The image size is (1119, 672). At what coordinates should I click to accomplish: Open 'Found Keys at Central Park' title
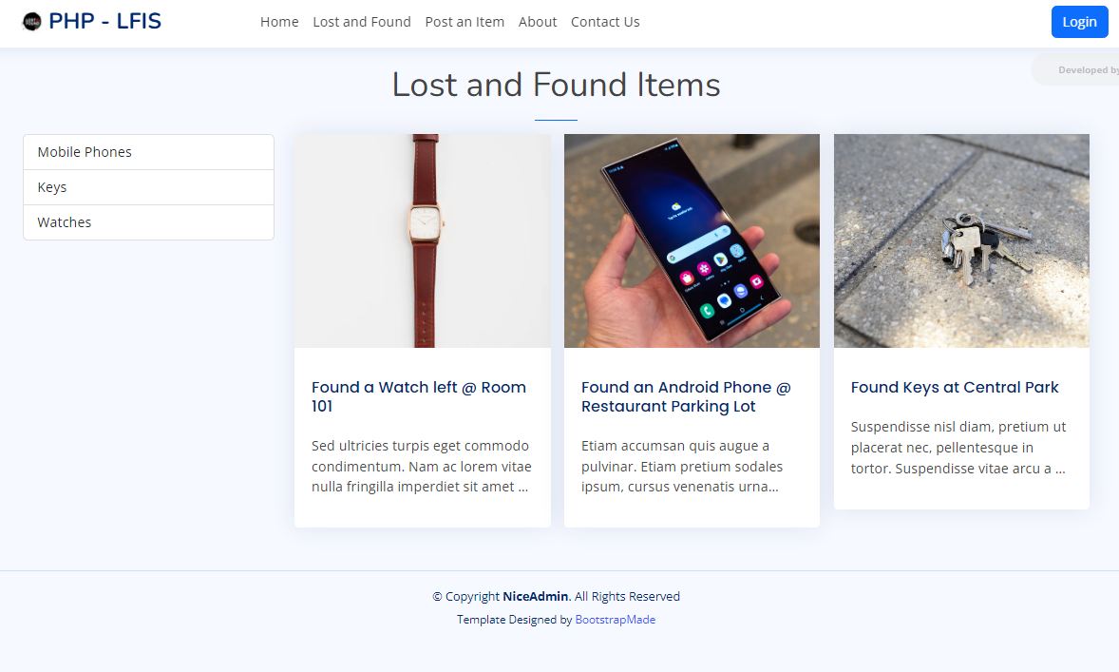point(954,387)
